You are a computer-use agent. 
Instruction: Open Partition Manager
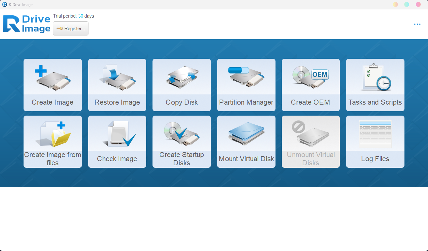[246, 85]
